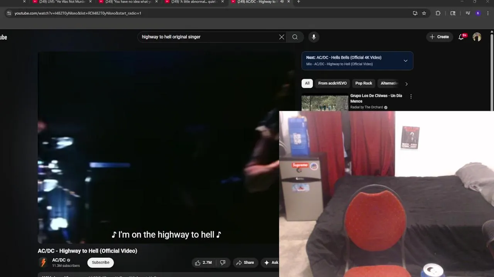Open the YouTube account avatar menu
Image resolution: width=494 pixels, height=277 pixels.
tap(477, 37)
